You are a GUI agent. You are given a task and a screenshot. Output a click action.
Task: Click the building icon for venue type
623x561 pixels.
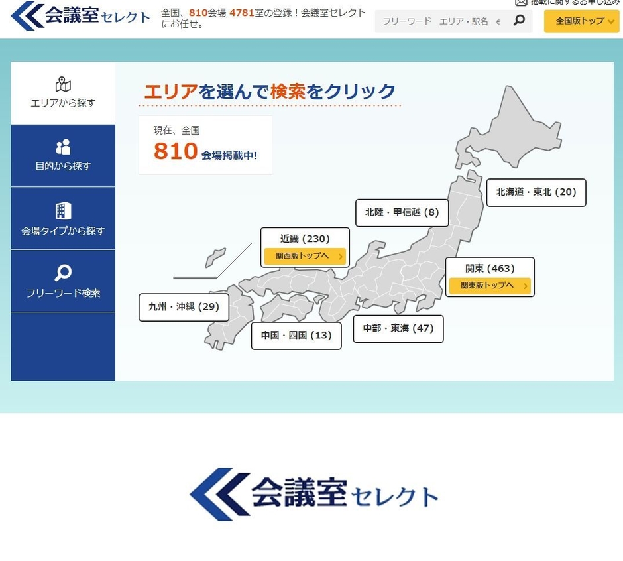(63, 211)
